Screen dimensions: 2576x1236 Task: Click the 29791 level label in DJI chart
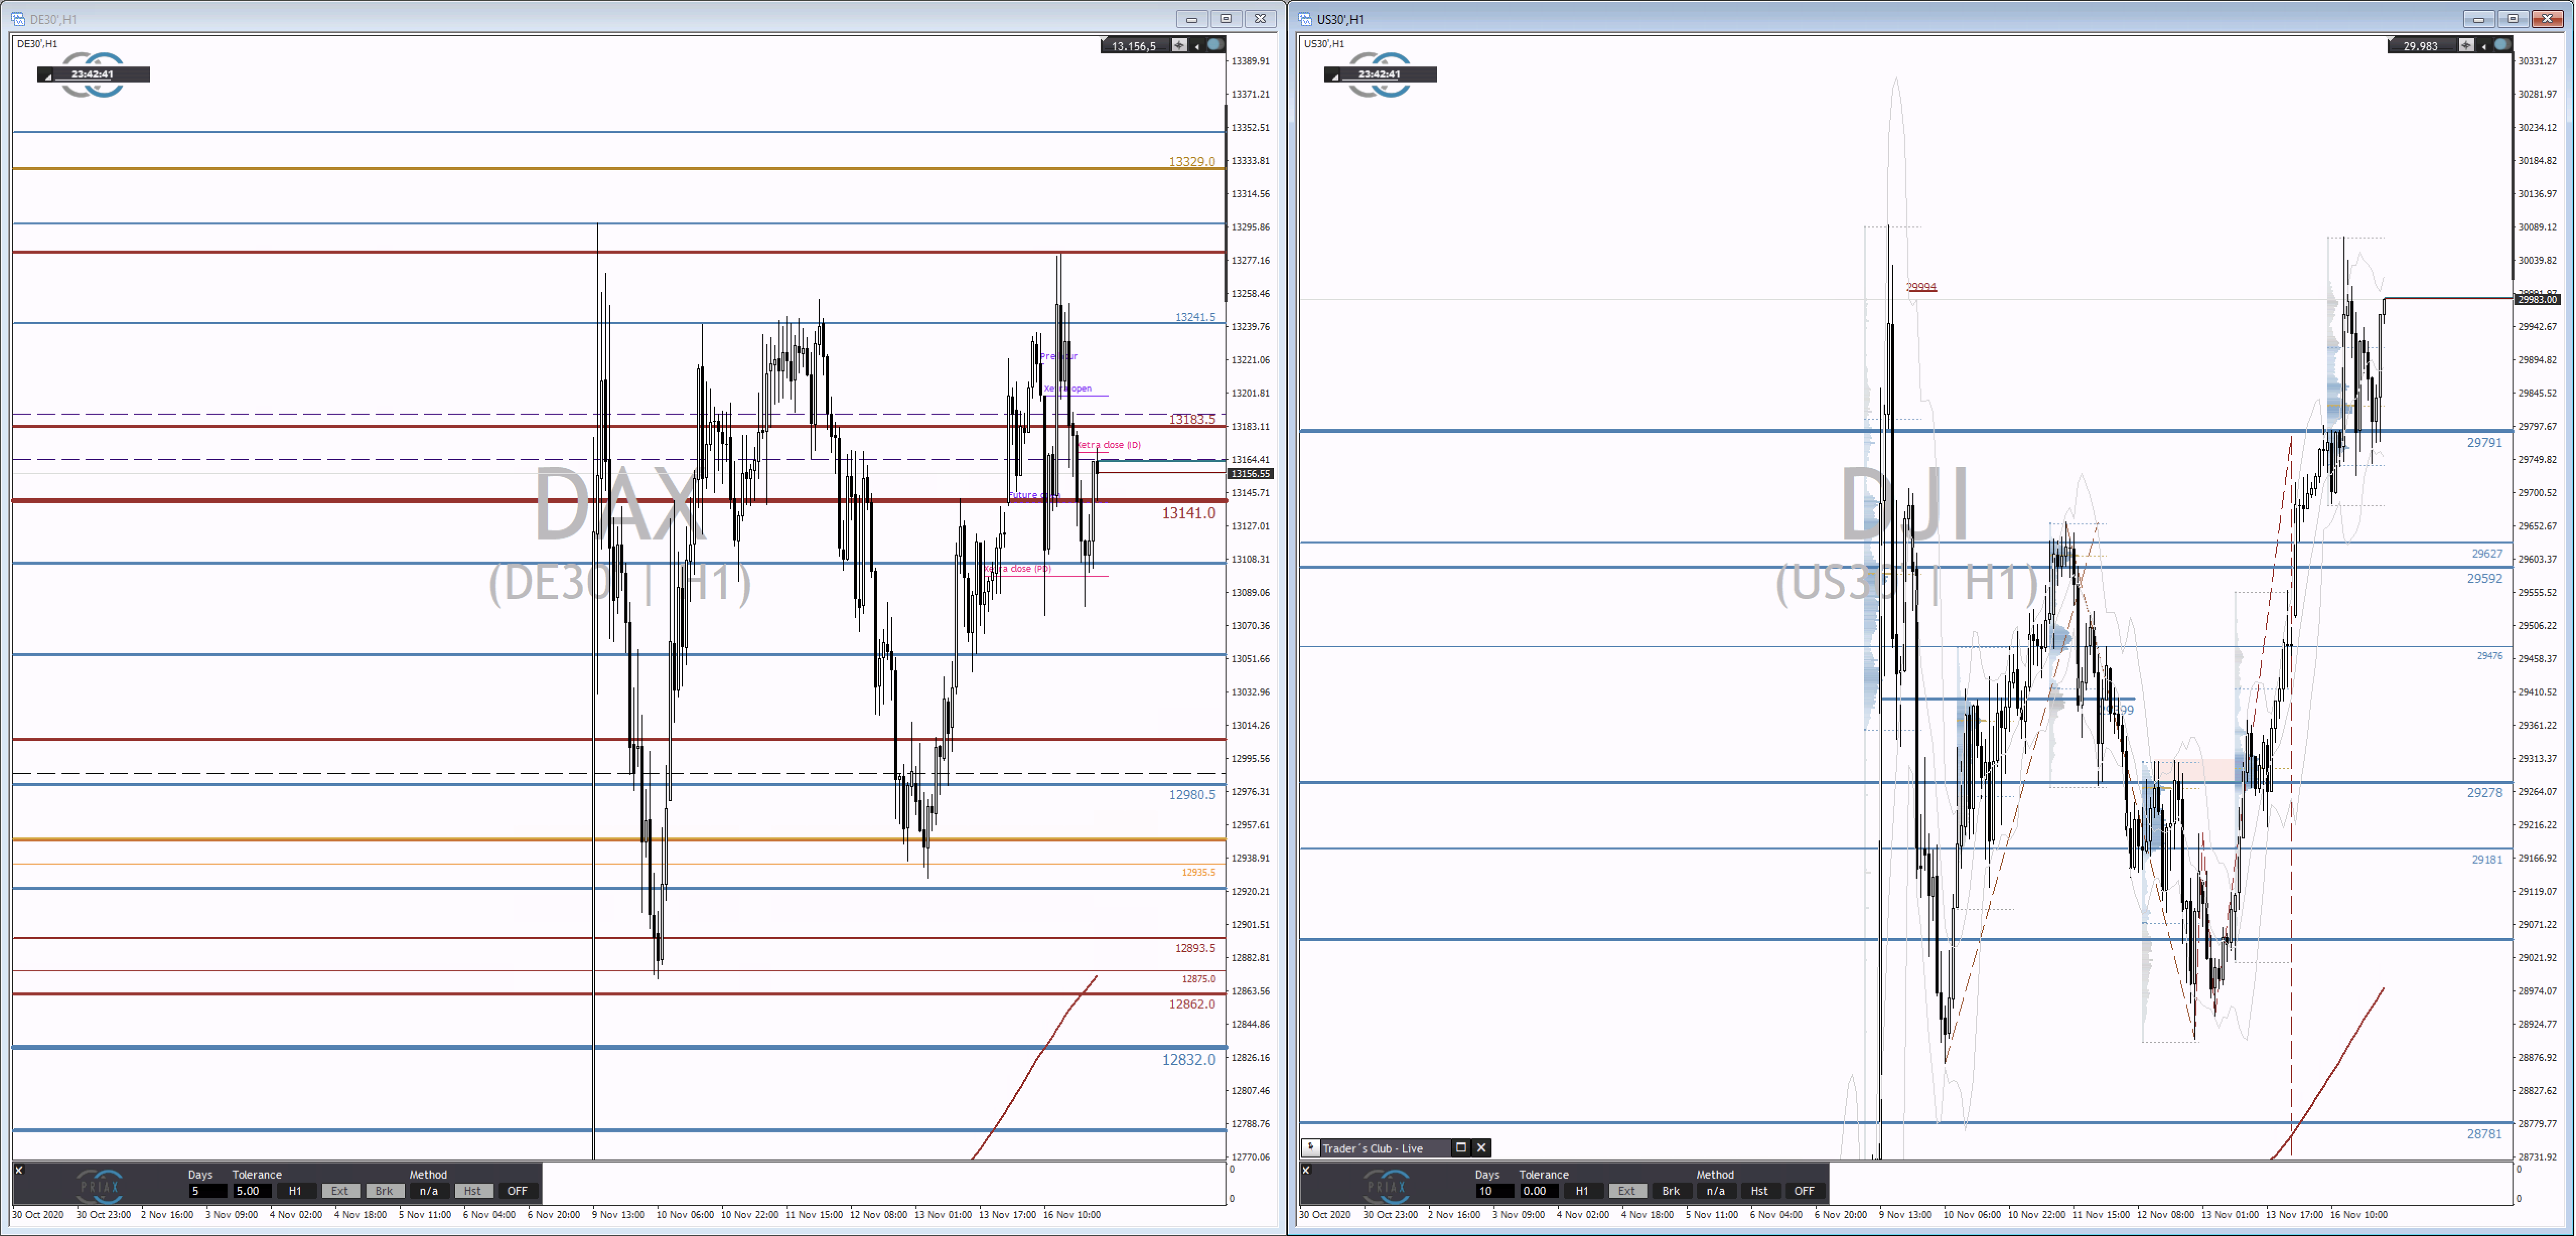click(2484, 442)
